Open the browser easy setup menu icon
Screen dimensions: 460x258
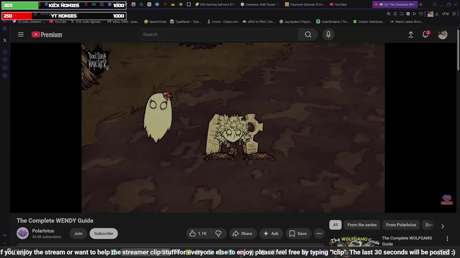point(454,14)
